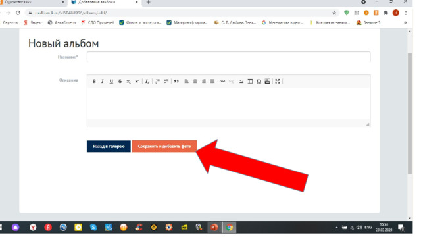
Task: Open the taskbar notification center
Action: coord(401,228)
